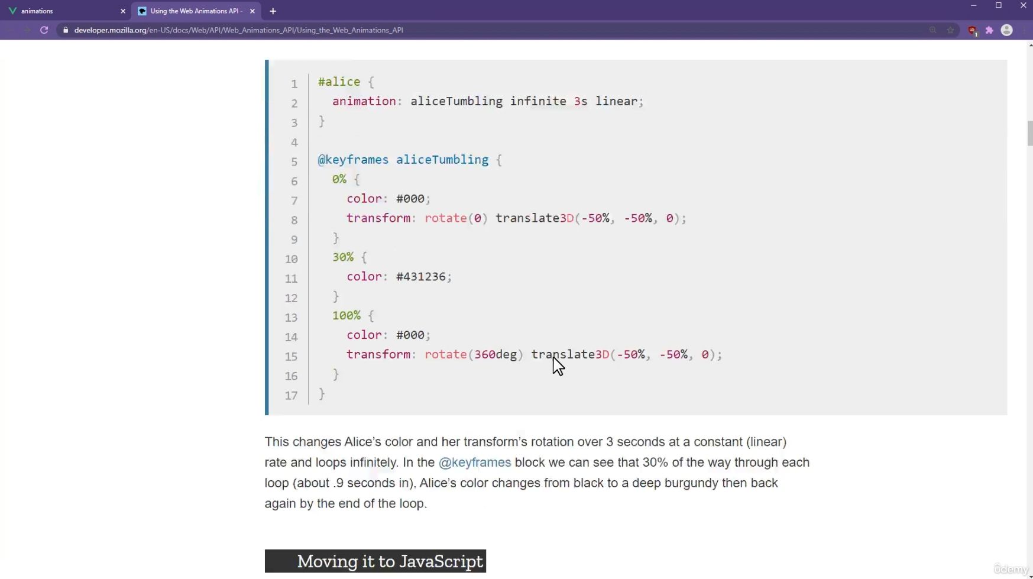Select the Using the Web Animations API tab

click(x=195, y=11)
